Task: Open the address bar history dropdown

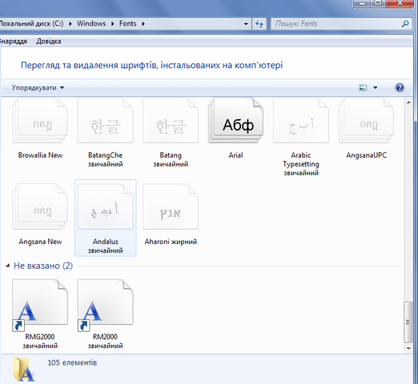Action: [x=246, y=24]
